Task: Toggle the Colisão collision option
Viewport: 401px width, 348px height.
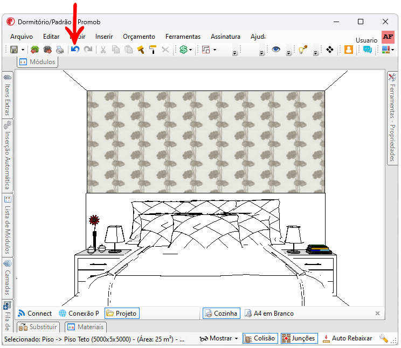Action: [x=260, y=338]
